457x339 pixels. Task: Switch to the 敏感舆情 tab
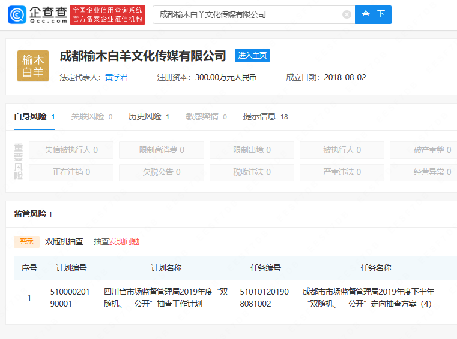pos(206,117)
